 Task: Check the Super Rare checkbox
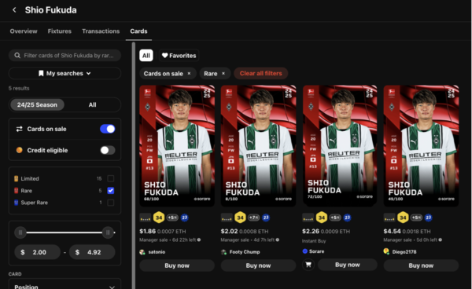(110, 203)
